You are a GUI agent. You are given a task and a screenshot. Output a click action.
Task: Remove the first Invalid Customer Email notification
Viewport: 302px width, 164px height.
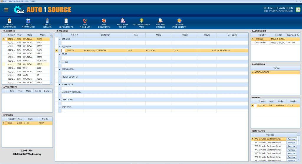tap(291, 139)
